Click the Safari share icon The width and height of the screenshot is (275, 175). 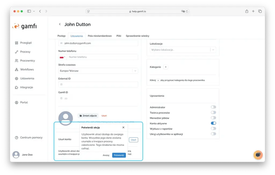click(x=247, y=11)
